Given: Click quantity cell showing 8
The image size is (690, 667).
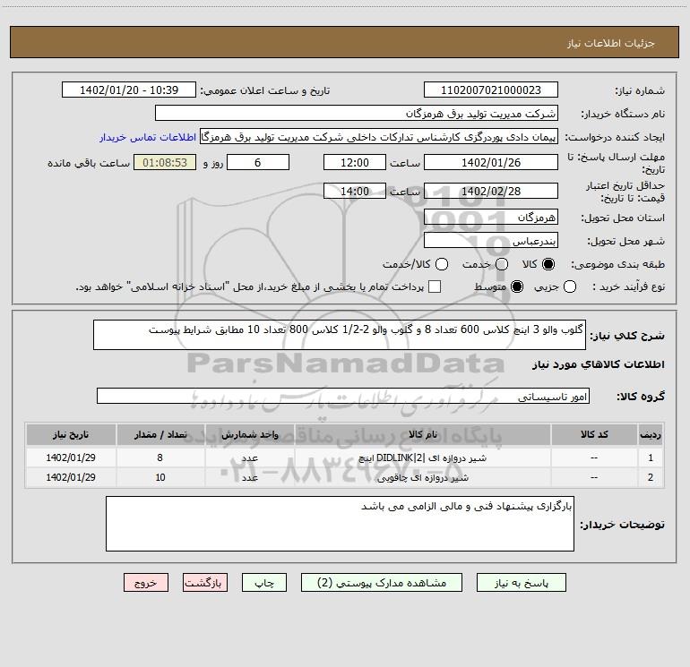Looking at the screenshot, I should (160, 457).
